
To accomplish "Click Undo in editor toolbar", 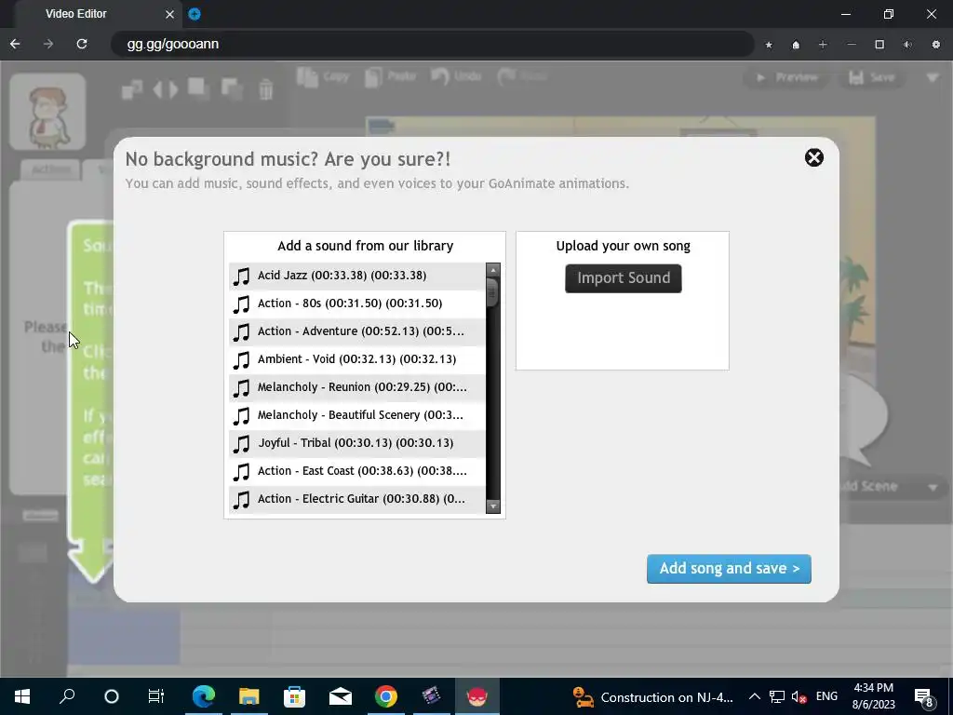I will (x=456, y=76).
